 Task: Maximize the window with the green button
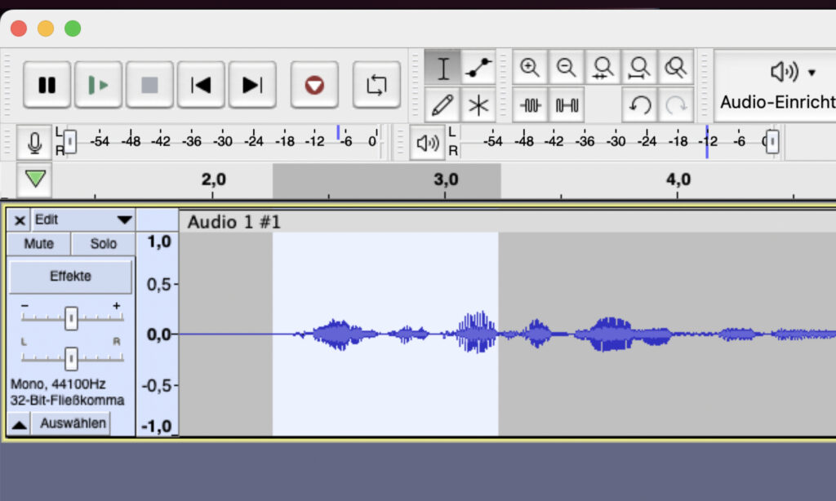(x=73, y=29)
